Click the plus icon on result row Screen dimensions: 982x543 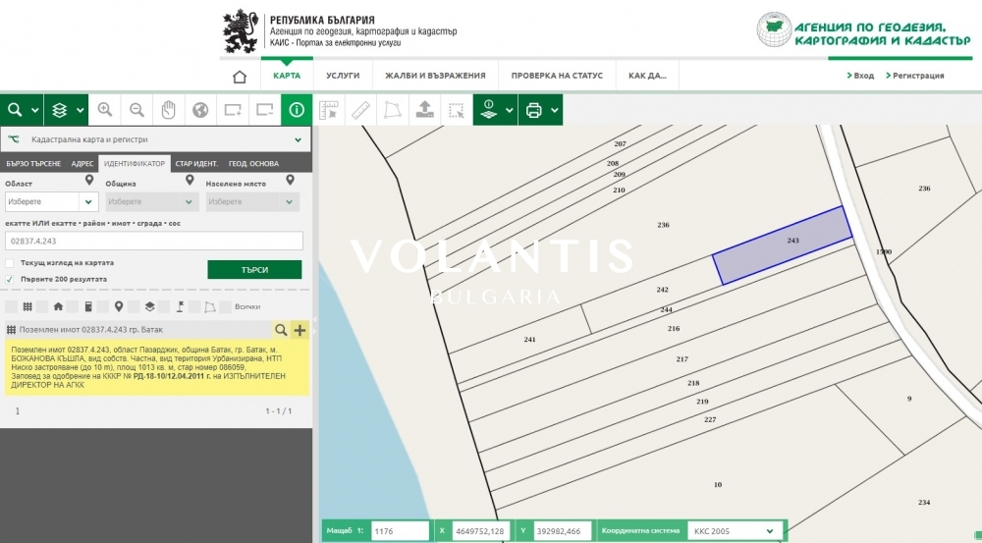coord(300,330)
